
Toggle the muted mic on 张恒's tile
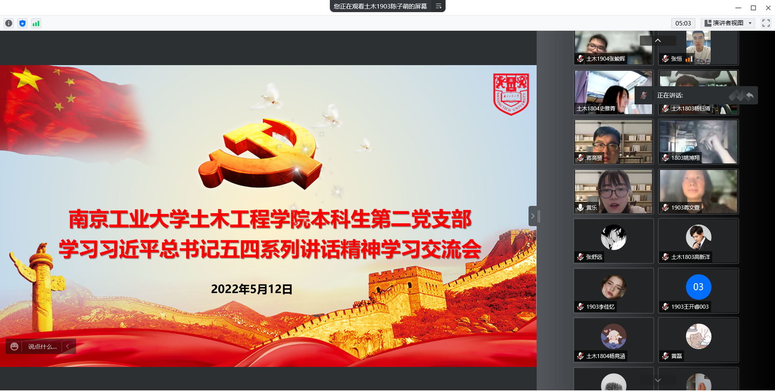pos(665,59)
